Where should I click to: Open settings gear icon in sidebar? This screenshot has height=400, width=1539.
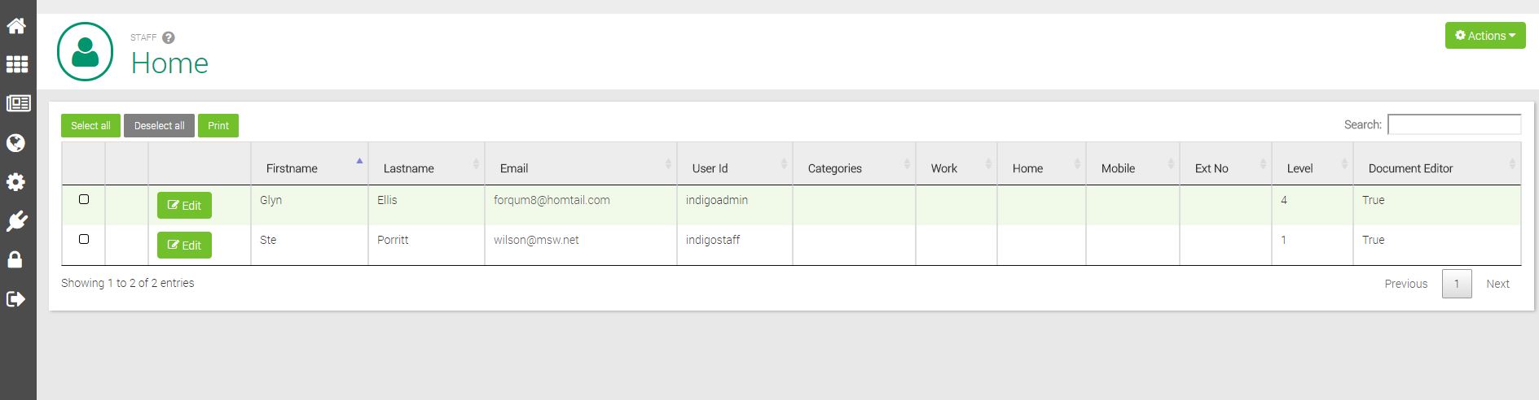(x=15, y=181)
